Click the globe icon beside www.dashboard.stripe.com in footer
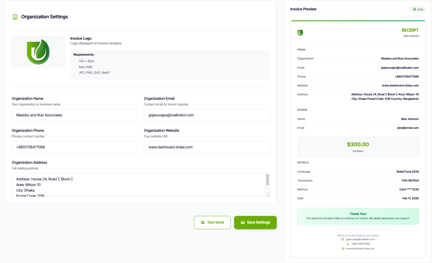This screenshot has width=432, height=263. (x=343, y=248)
